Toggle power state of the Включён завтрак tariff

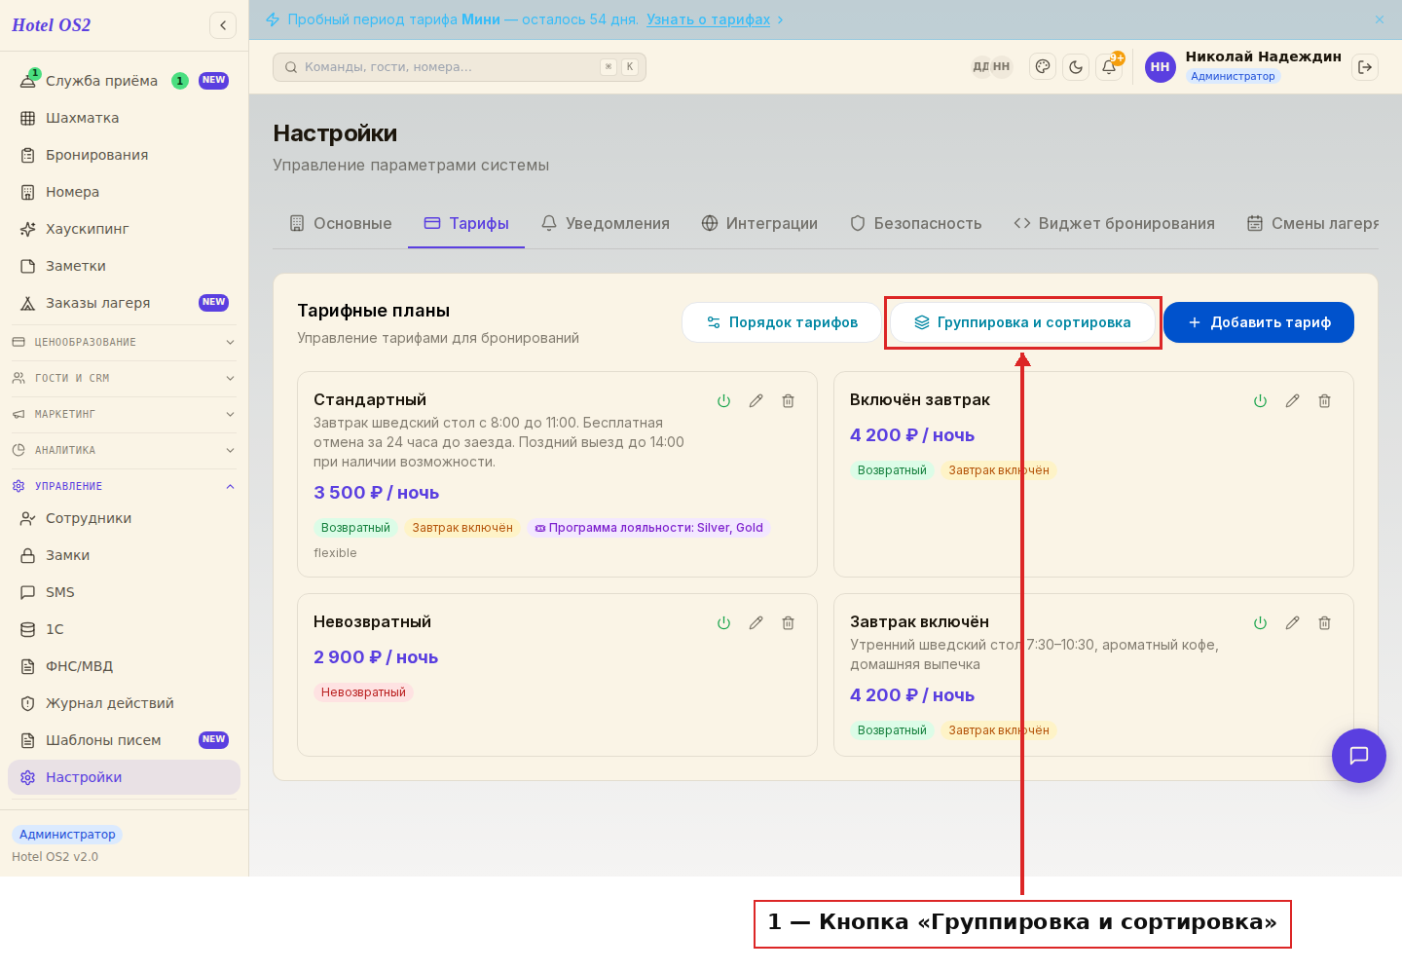(1260, 401)
